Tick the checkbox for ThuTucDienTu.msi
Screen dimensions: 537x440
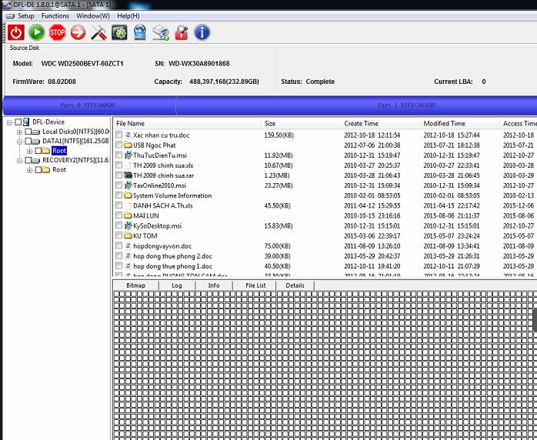tap(118, 155)
